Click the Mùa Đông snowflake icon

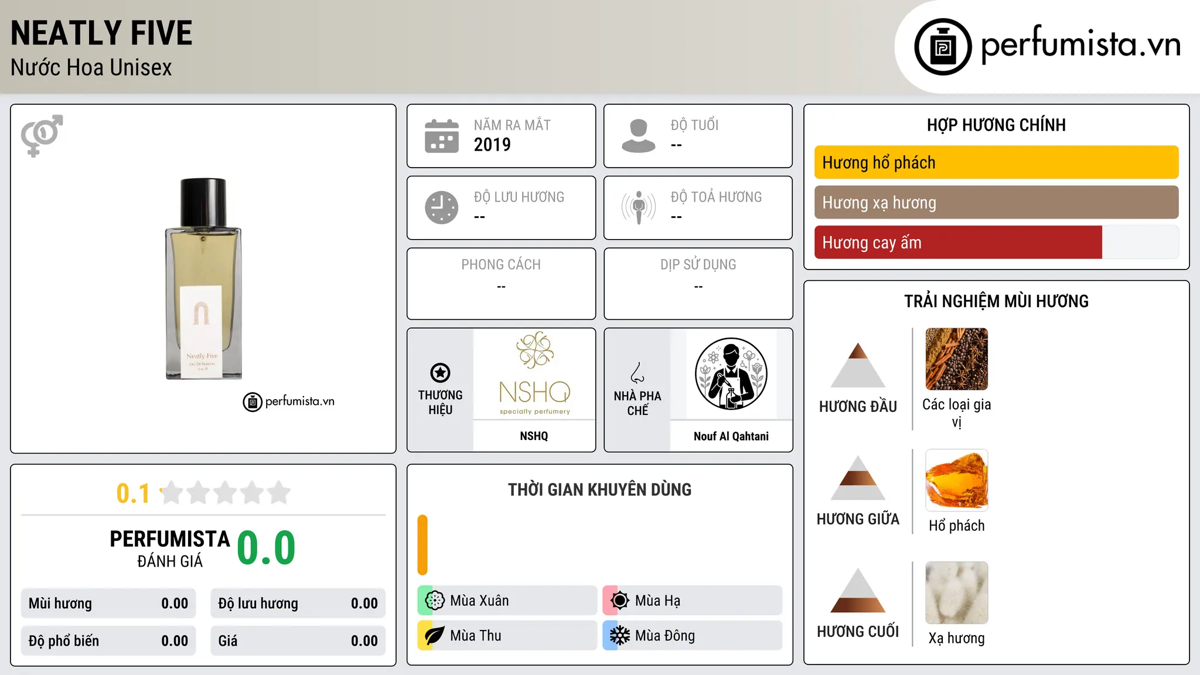pyautogui.click(x=620, y=636)
